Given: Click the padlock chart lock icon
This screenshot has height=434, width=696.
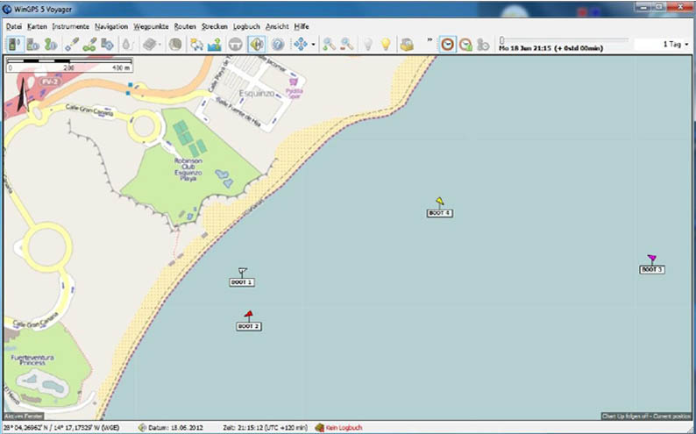Looking at the screenshot, I should tap(407, 44).
